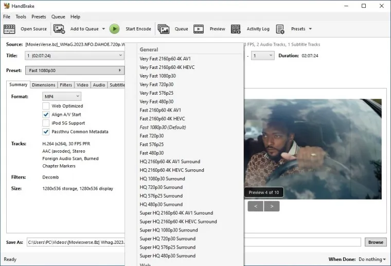
Task: Open the Help menu
Action: [75, 16]
